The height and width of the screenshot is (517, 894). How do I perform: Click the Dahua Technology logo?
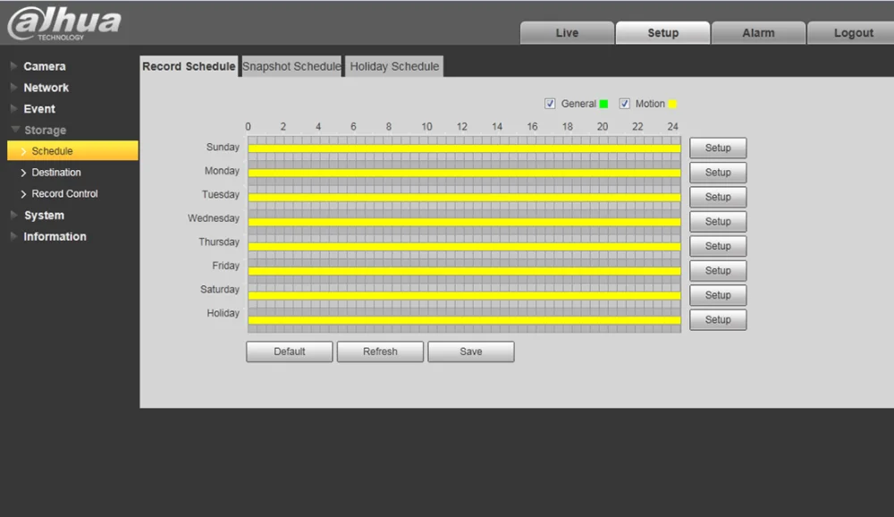64,23
